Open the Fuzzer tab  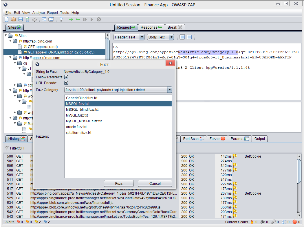217,139
